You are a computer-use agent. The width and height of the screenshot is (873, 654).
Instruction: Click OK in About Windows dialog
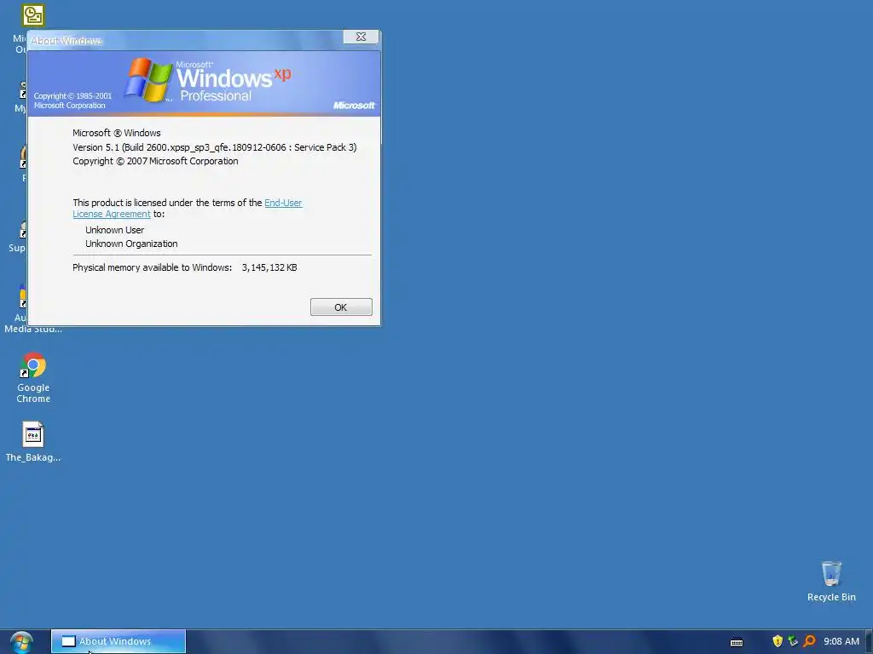coord(341,307)
